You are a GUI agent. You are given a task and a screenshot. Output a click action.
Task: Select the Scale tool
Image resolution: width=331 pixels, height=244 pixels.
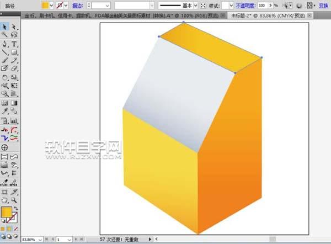(x=14, y=78)
